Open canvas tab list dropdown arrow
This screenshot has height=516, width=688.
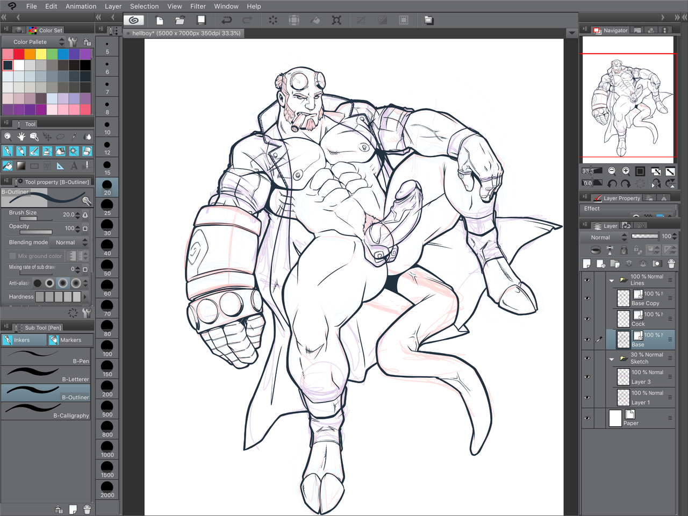pos(571,33)
